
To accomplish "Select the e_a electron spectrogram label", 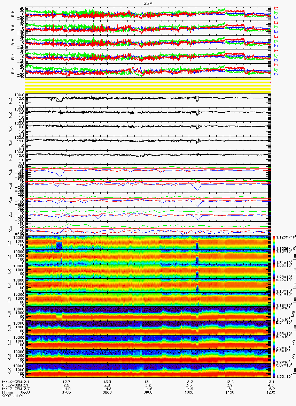I will 9,371.
